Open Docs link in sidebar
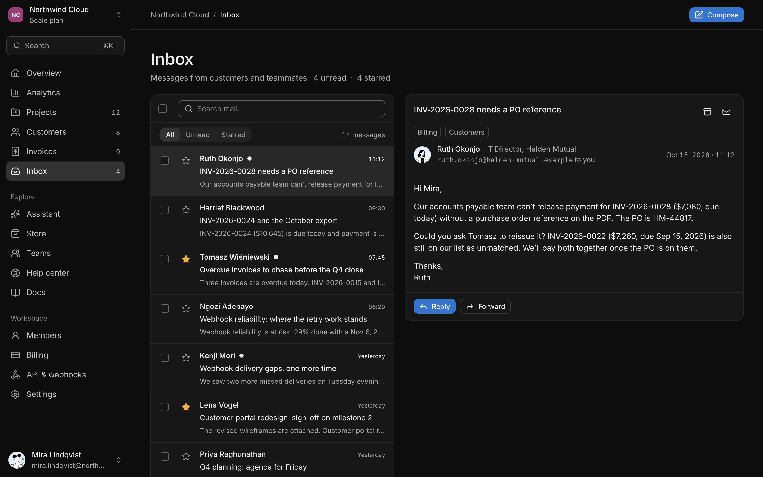 (66, 293)
